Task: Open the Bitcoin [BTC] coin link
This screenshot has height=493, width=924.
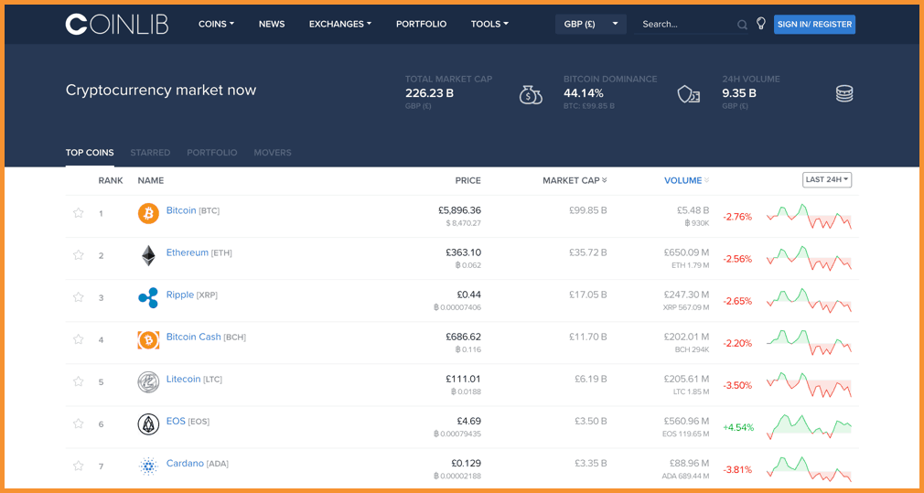Action: tap(193, 210)
